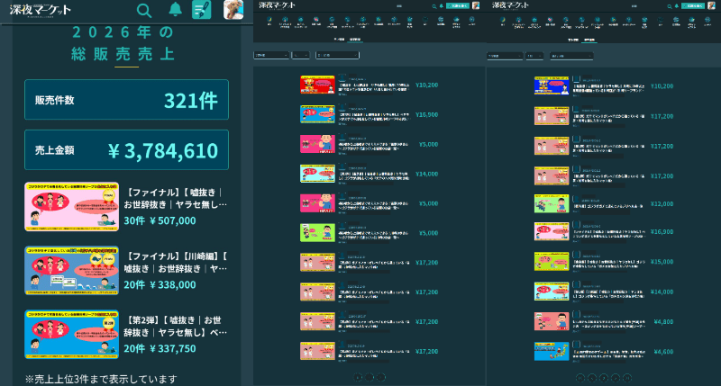
Task: Open the leftmost filter dropdown in the middle panel
Action: [271, 56]
